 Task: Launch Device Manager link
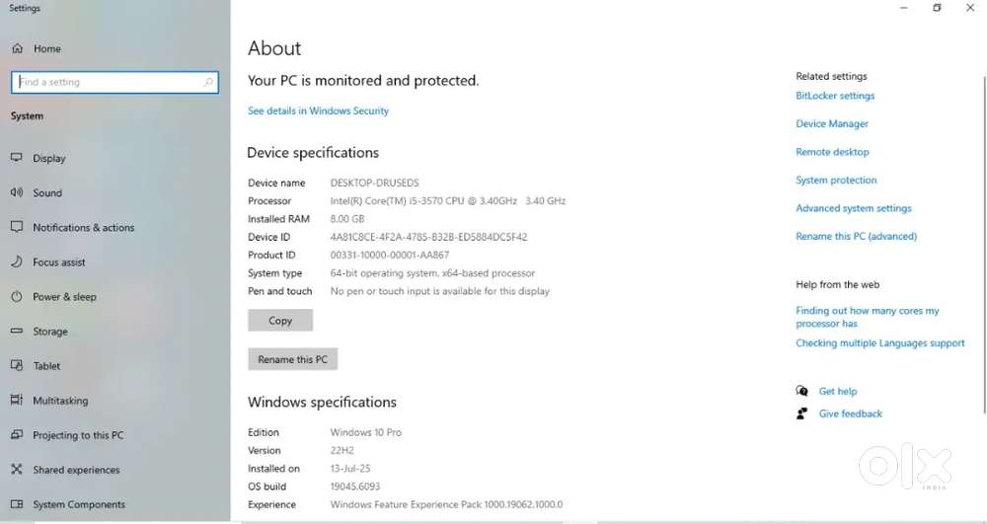coord(832,124)
